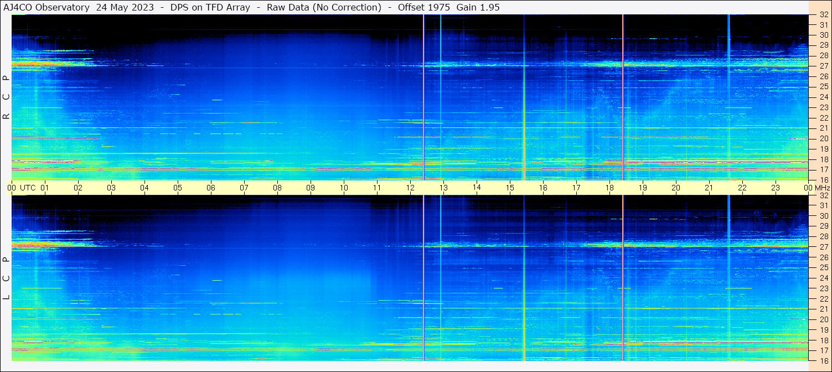The height and width of the screenshot is (372, 832).
Task: Click "Raw Data (No Correction)" in the header
Action: (324, 7)
